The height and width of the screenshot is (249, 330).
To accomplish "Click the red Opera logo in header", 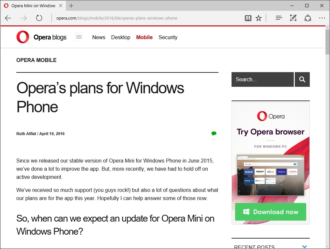I will [23, 37].
